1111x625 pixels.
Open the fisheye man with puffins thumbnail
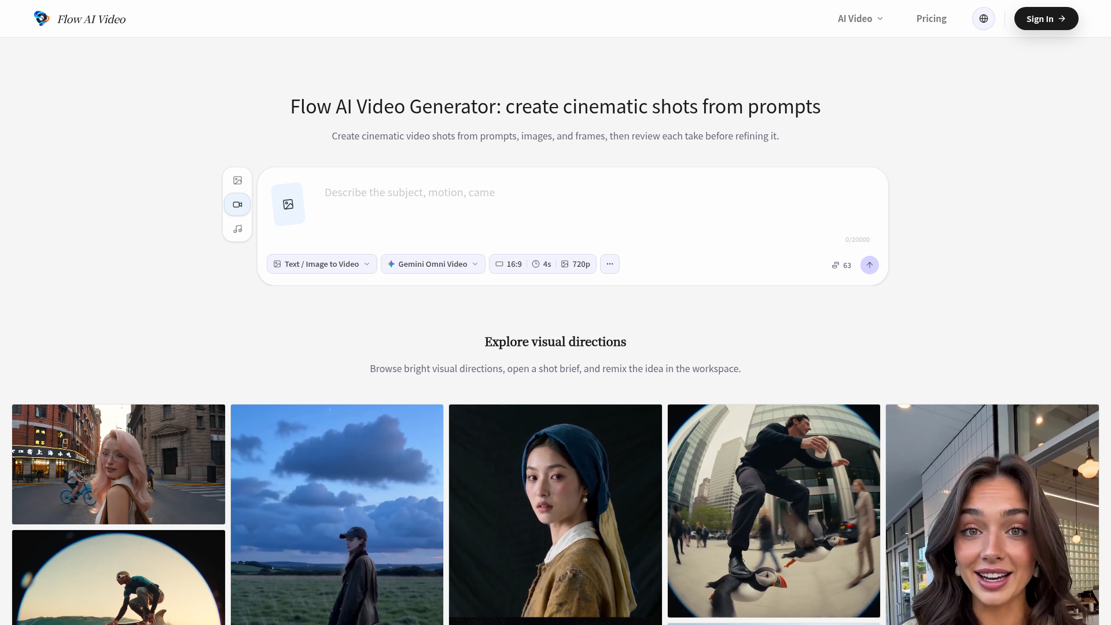coord(774,511)
